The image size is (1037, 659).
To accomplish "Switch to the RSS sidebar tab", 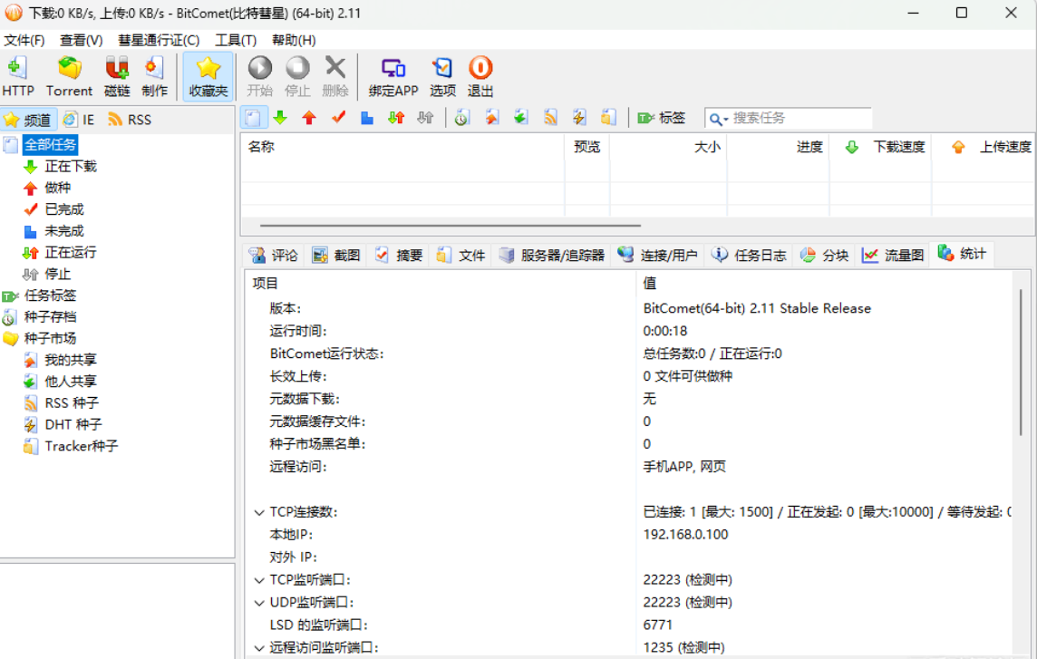I will (130, 120).
